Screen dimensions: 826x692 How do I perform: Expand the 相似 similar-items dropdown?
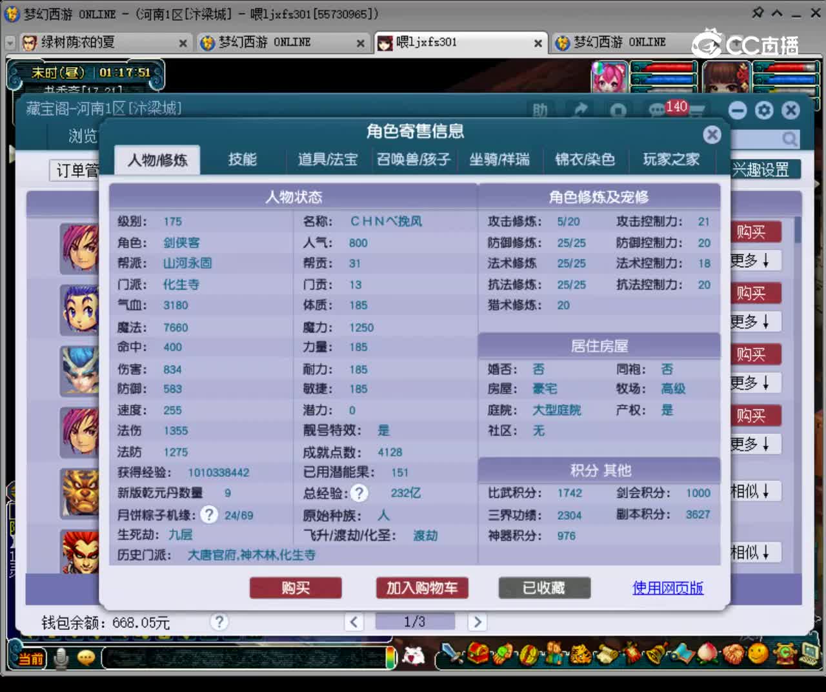755,491
